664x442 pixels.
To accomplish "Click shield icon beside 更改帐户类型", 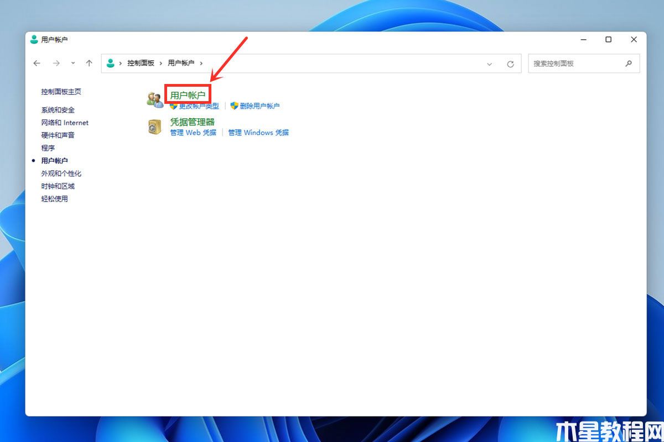I will tap(173, 106).
